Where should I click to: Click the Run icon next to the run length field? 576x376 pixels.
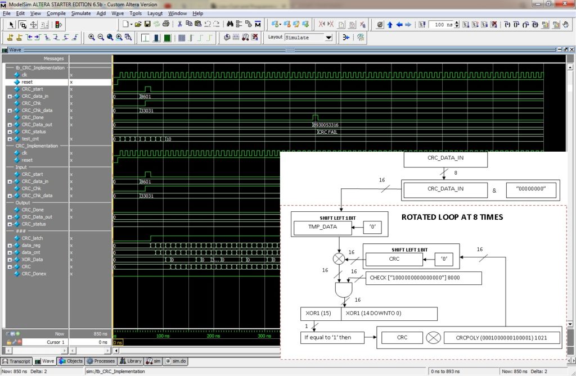[x=465, y=25]
